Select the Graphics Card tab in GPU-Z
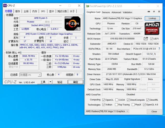 click(x=93, y=12)
